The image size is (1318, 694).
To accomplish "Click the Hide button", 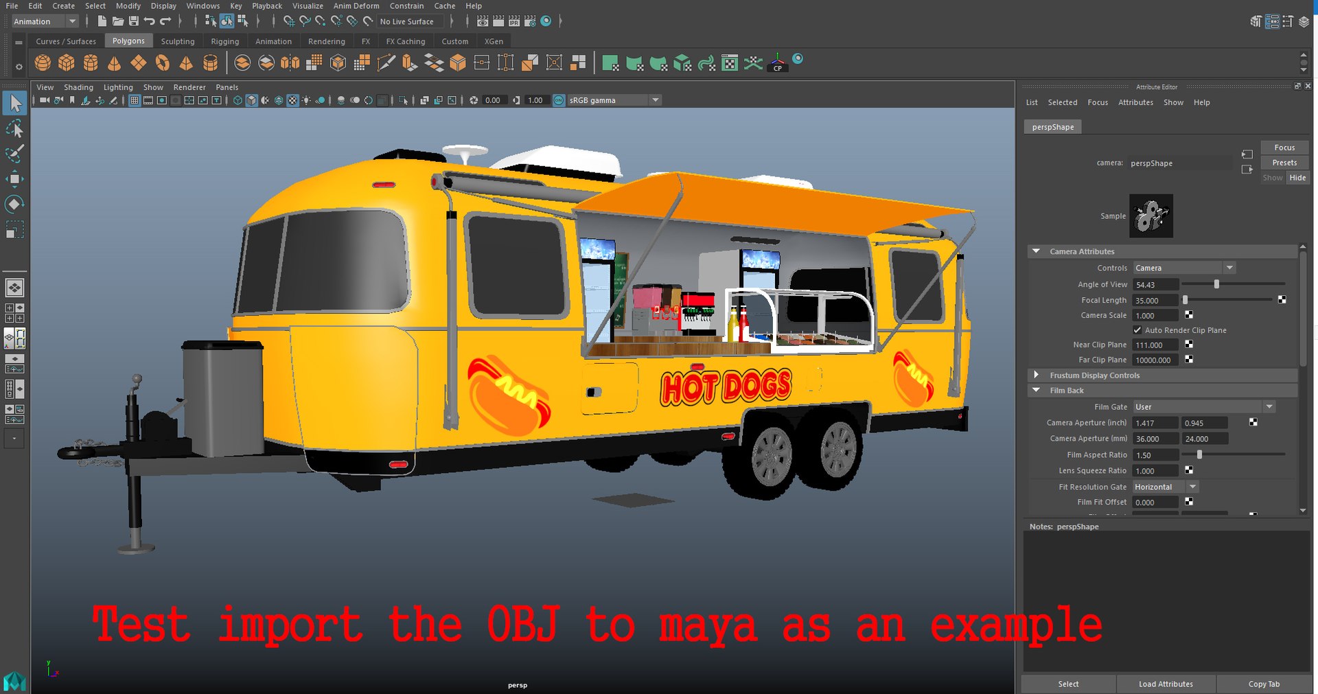I will (x=1297, y=178).
